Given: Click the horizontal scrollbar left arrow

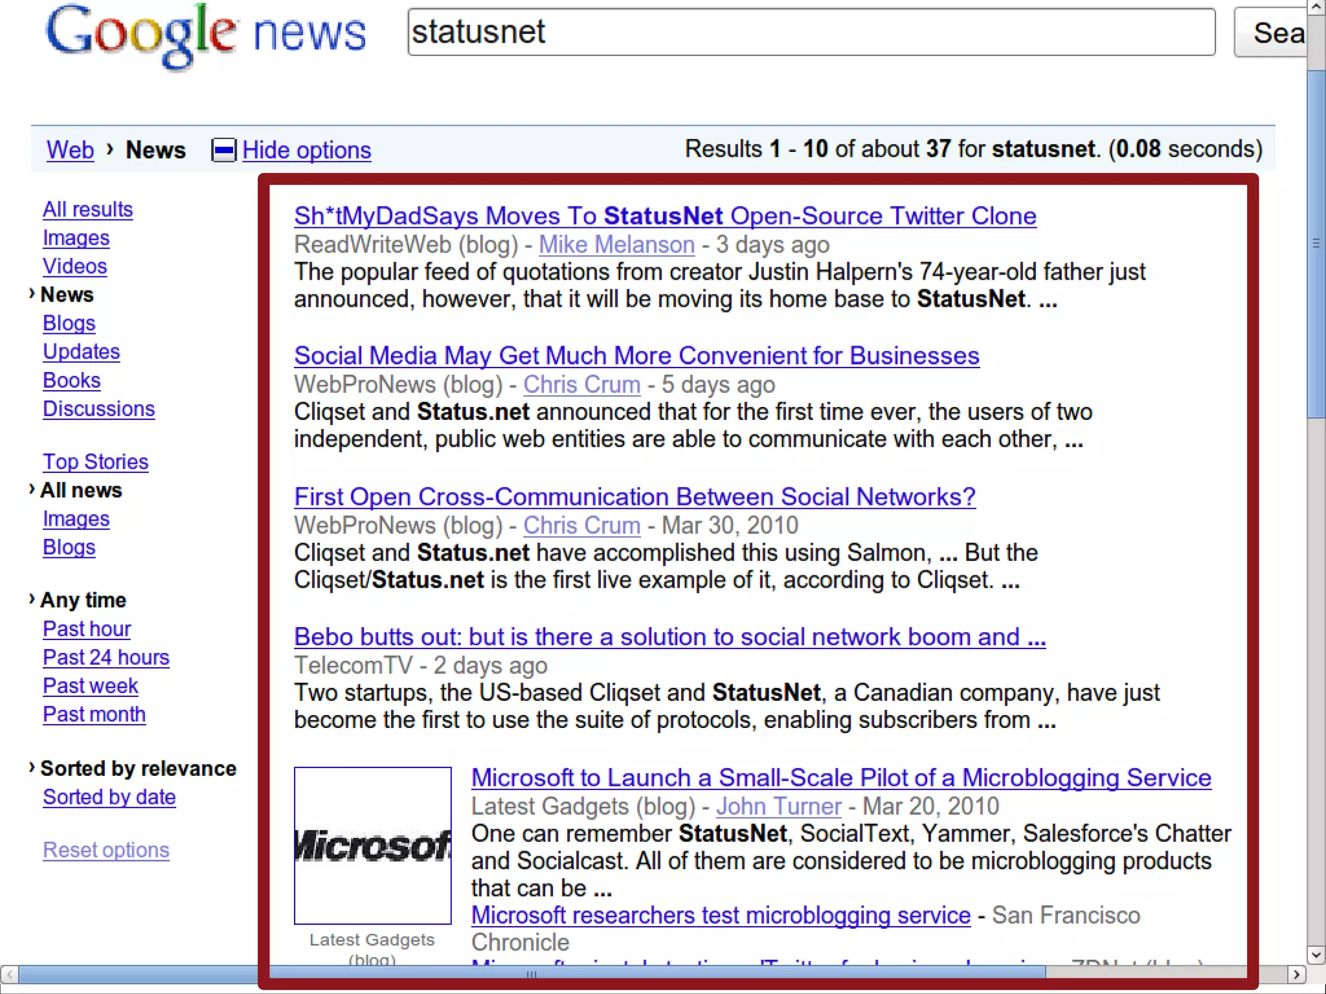Looking at the screenshot, I should (x=9, y=974).
